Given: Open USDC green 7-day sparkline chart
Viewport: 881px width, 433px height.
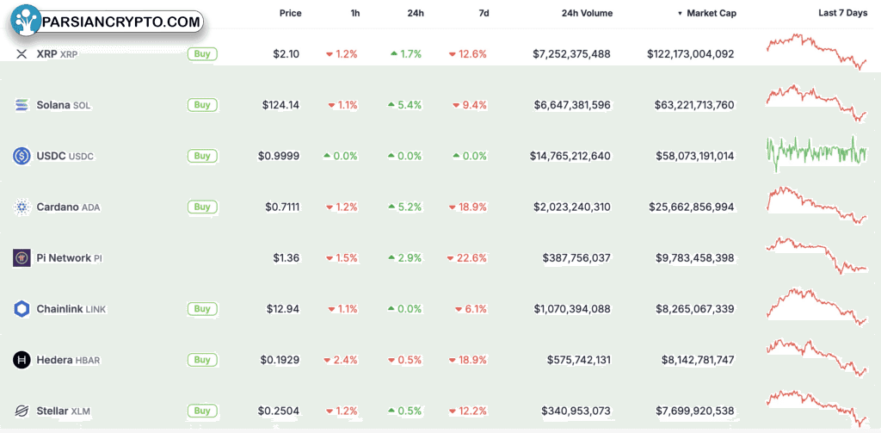Looking at the screenshot, I should coord(817,153).
